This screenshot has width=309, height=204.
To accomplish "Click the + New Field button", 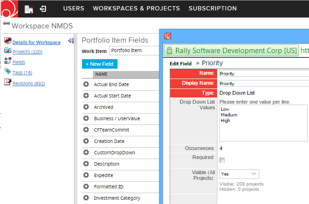I will pyautogui.click(x=100, y=64).
